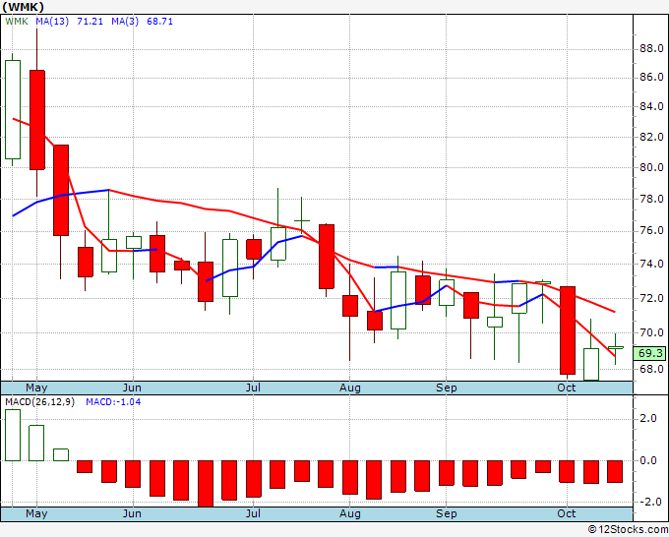669x537 pixels.
Task: Click the green 69.3 current price tag
Action: pyautogui.click(x=649, y=353)
